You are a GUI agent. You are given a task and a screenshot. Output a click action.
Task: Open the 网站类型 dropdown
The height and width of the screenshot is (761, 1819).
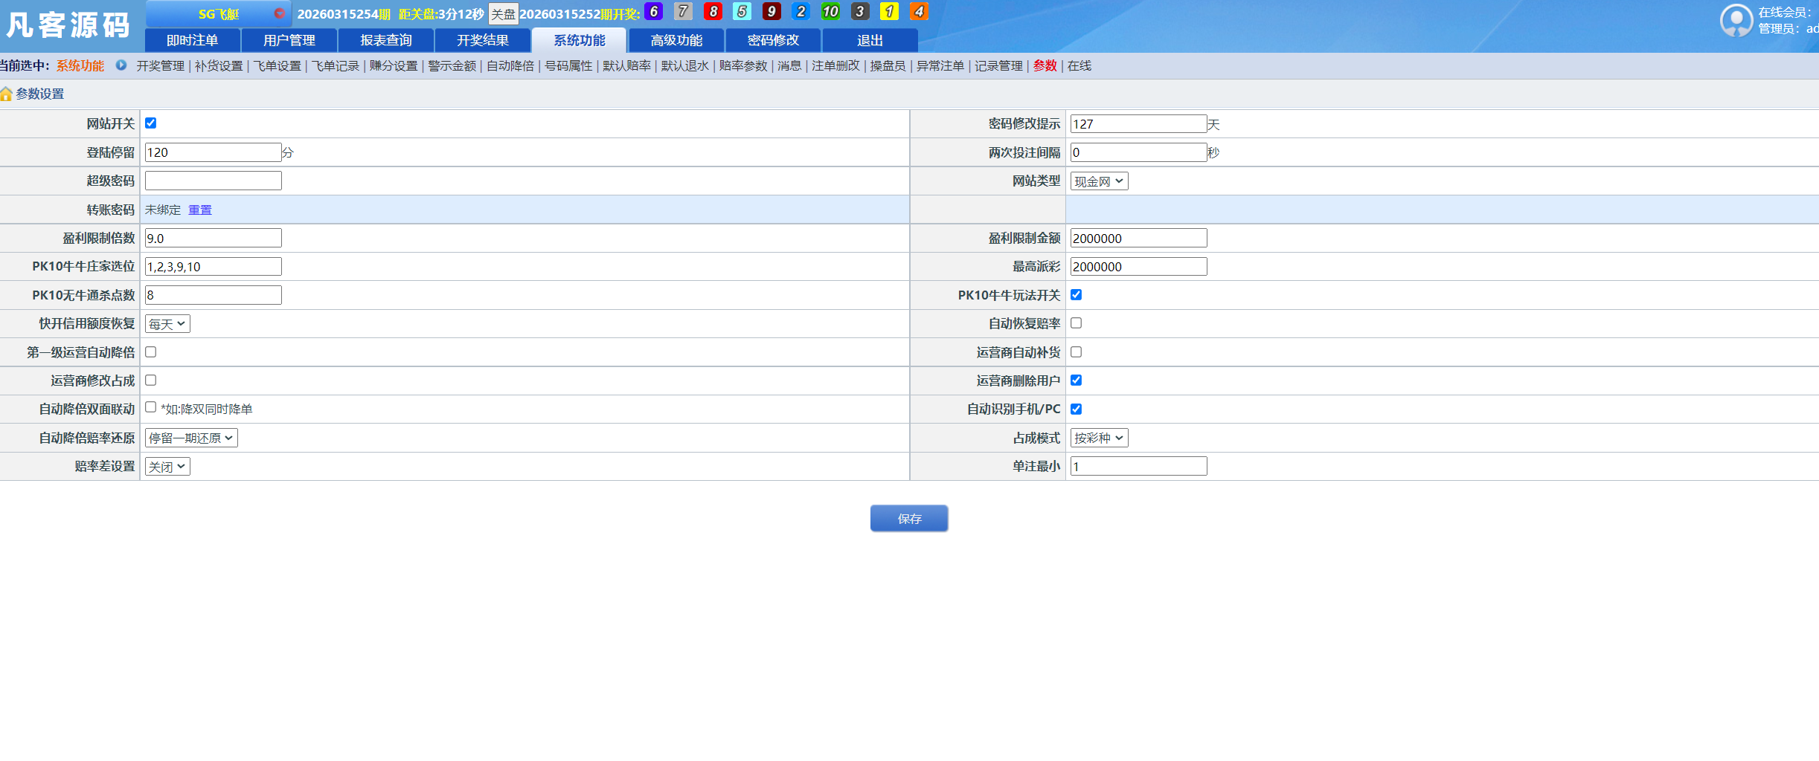tap(1098, 181)
